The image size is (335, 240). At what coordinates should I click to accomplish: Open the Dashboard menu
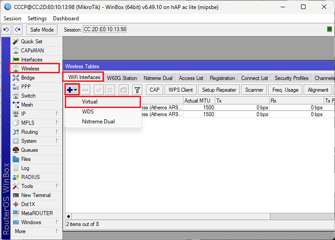click(x=66, y=19)
